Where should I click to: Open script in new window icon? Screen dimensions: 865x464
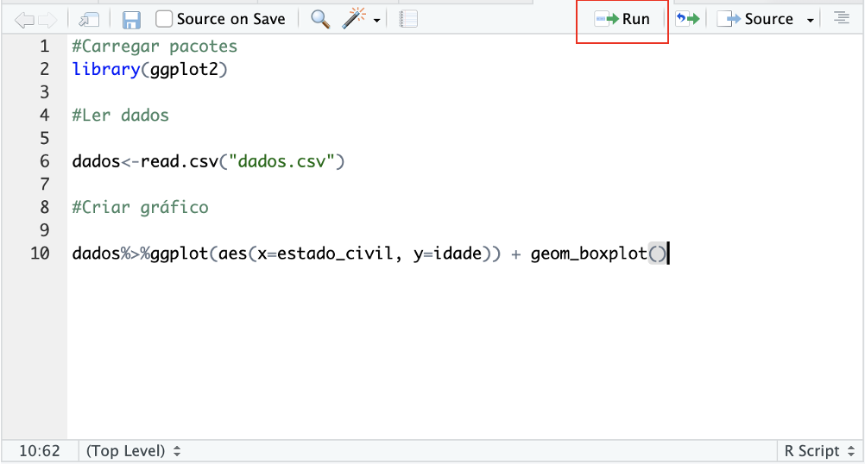point(88,19)
